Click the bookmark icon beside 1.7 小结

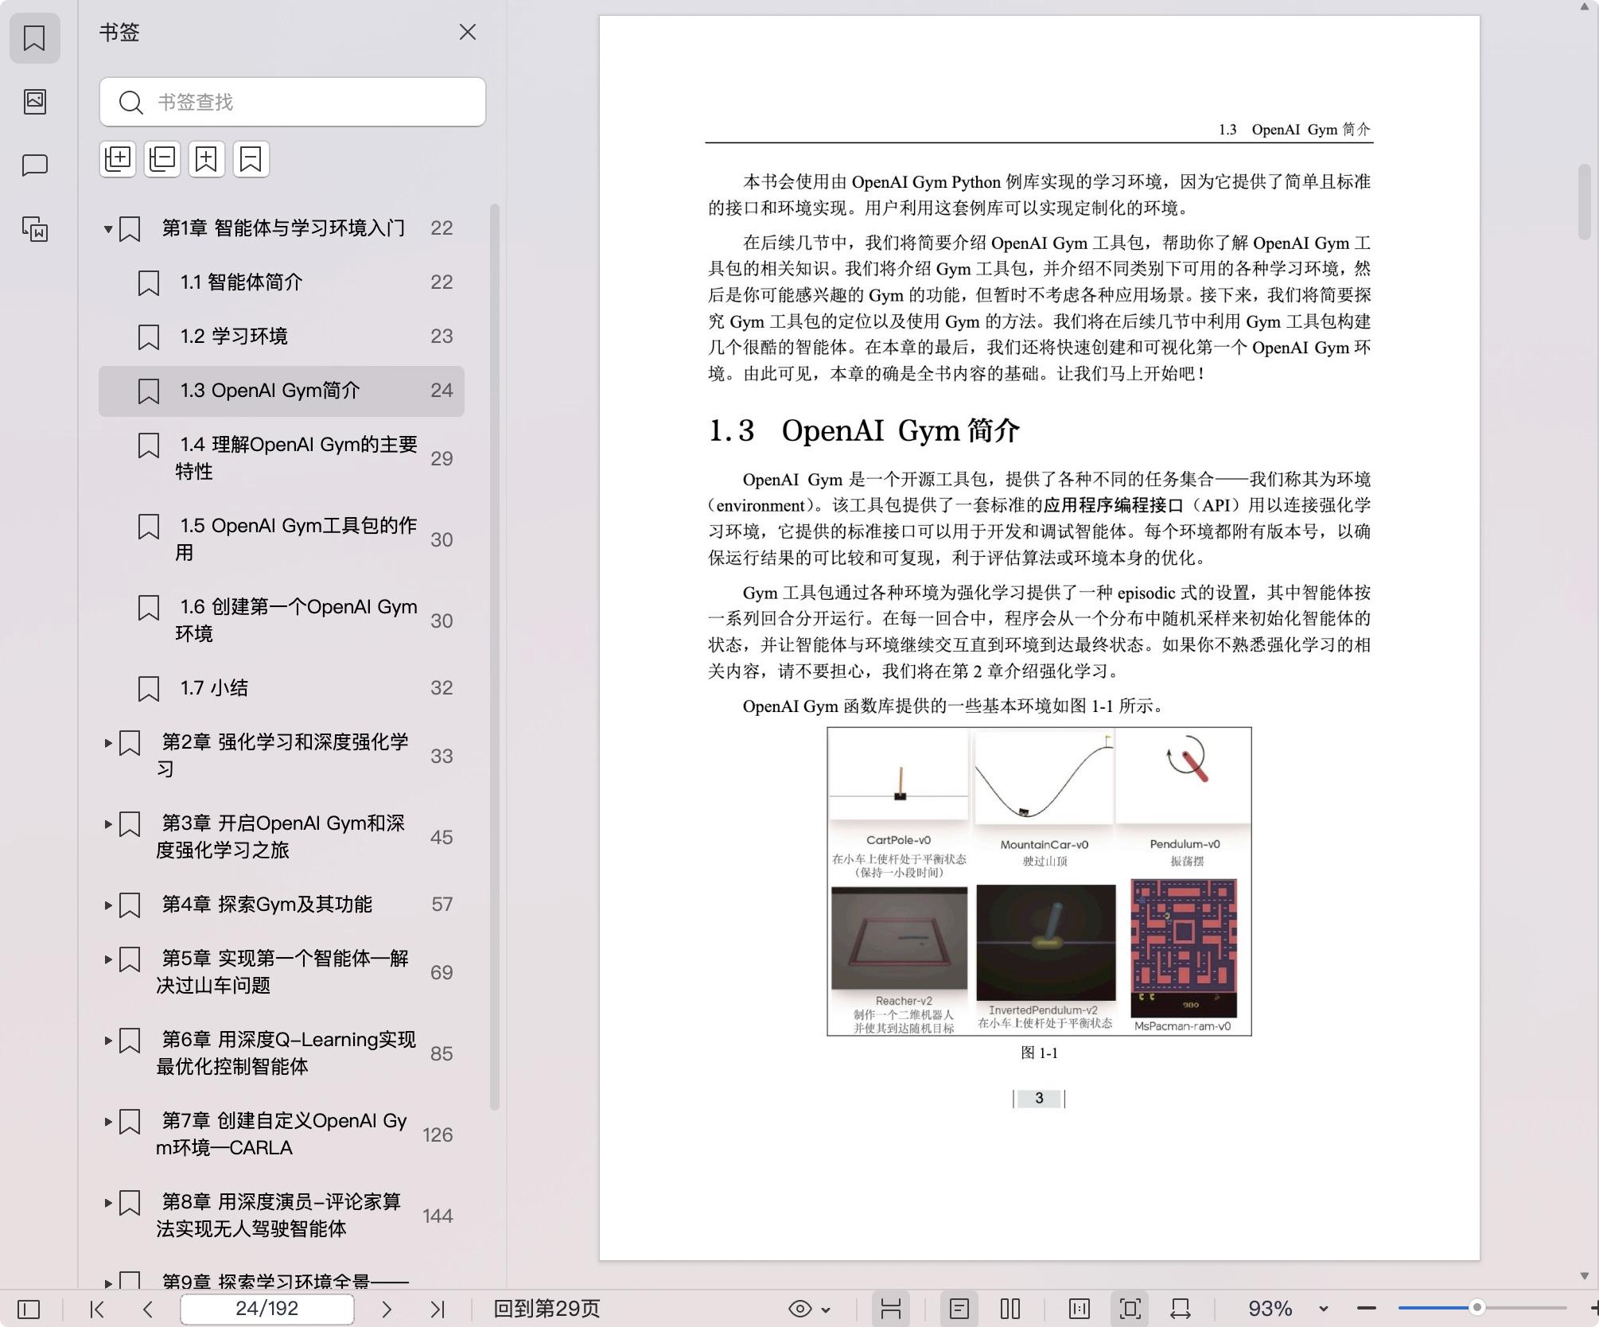tap(149, 689)
